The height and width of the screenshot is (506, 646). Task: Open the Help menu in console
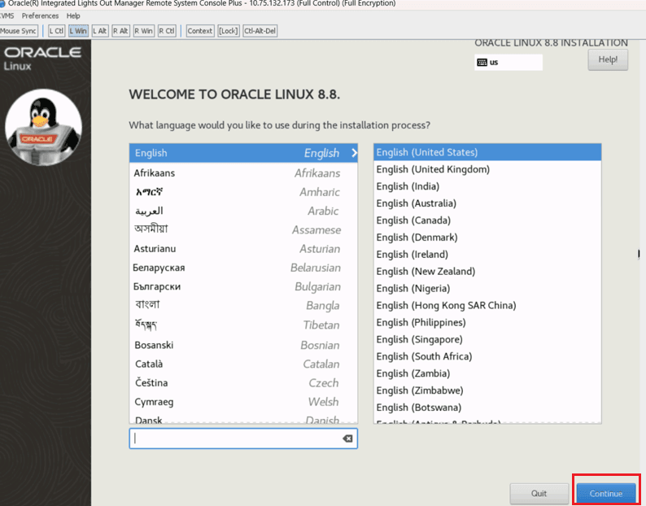click(x=73, y=15)
